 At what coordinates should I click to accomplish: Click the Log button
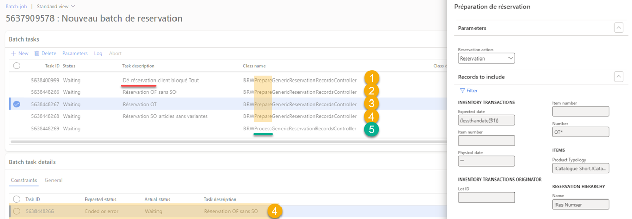coord(98,53)
